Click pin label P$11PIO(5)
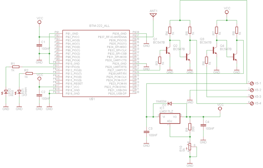The image size is (263, 168). pyautogui.click(x=73, y=67)
